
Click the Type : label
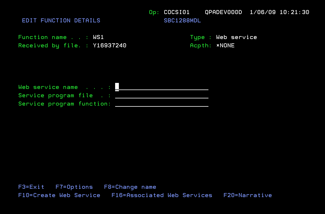pyautogui.click(x=201, y=37)
